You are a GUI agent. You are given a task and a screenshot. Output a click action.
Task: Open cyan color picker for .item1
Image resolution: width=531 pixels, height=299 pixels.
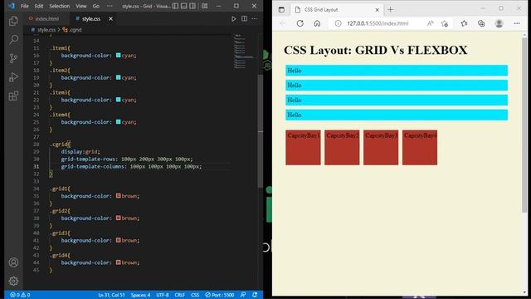(118, 56)
